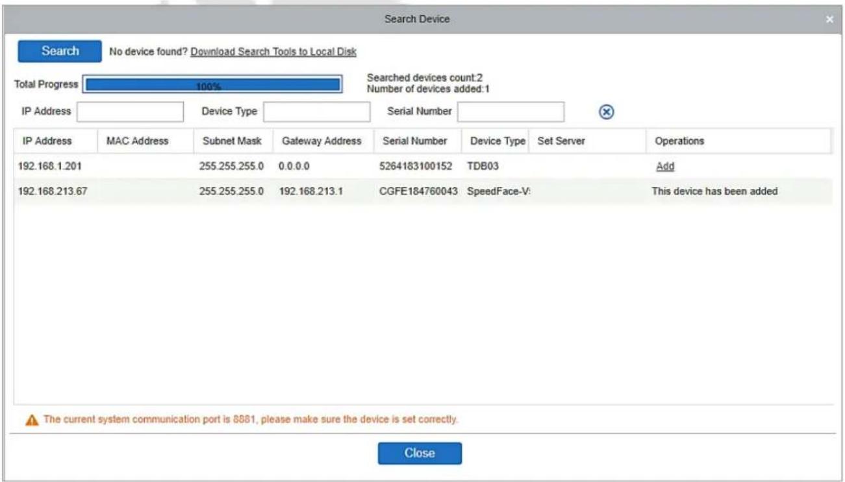Clear filters with the circled X icon

605,112
